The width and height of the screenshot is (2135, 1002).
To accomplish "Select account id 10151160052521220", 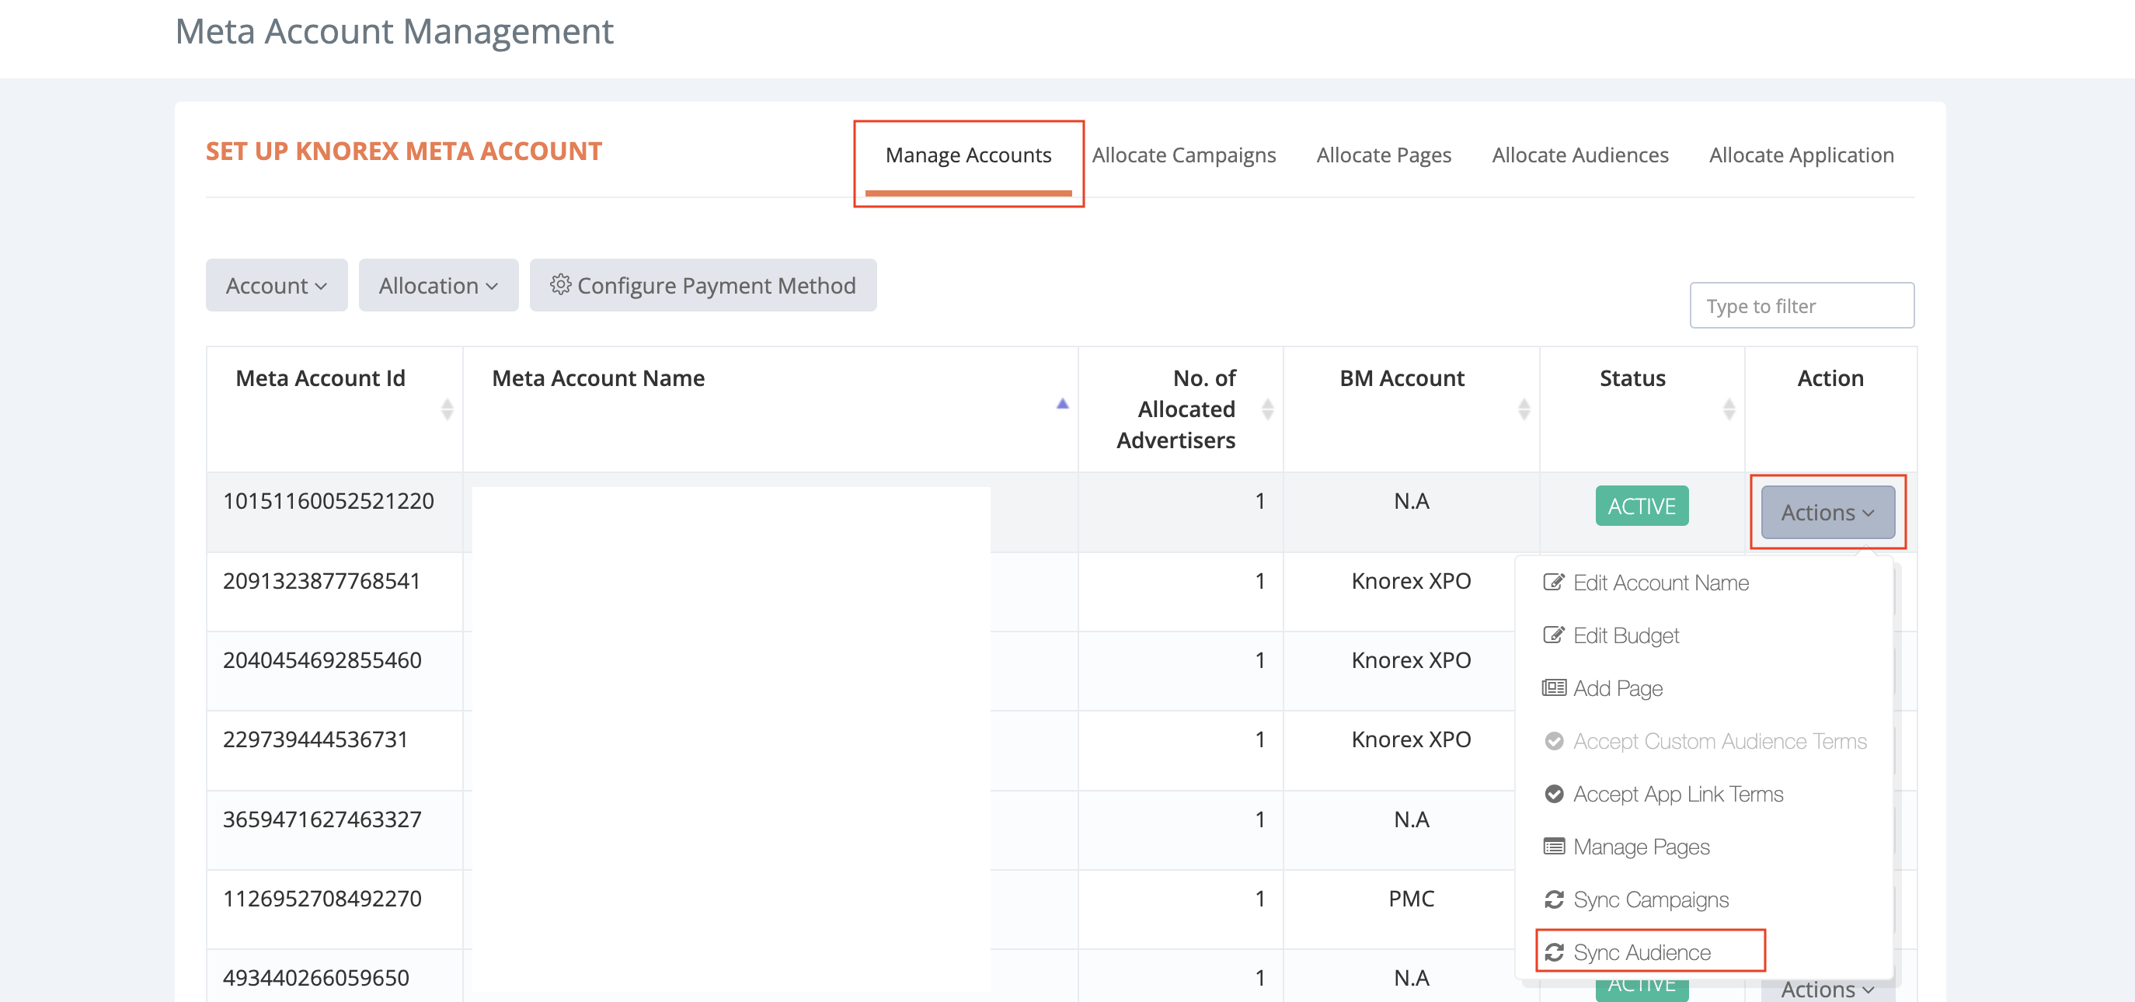I will tap(328, 500).
